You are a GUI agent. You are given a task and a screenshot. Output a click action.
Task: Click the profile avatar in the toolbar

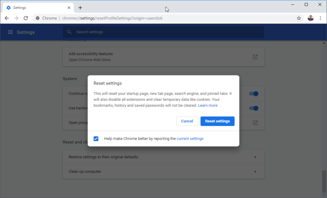pos(310,18)
